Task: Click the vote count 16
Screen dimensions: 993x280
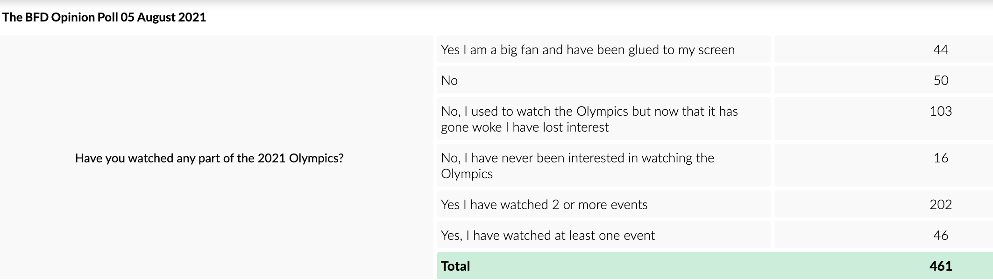Action: point(941,158)
